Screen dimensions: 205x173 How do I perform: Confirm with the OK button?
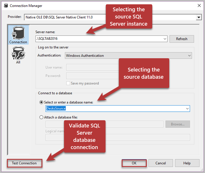134,163
